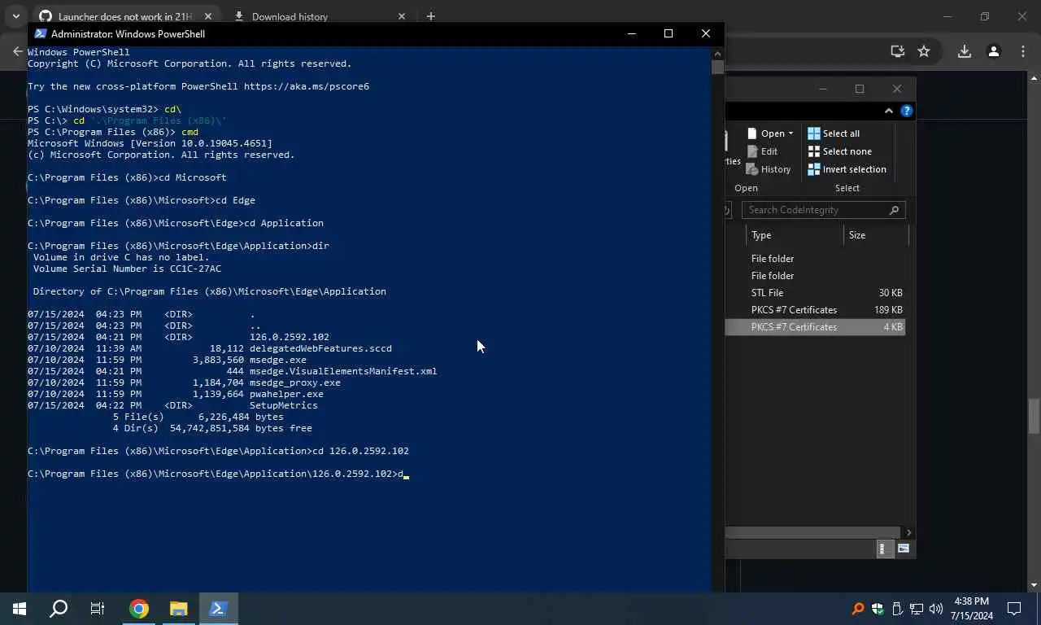Click the orange magnifier tray icon
The width and height of the screenshot is (1041, 625).
[858, 609]
